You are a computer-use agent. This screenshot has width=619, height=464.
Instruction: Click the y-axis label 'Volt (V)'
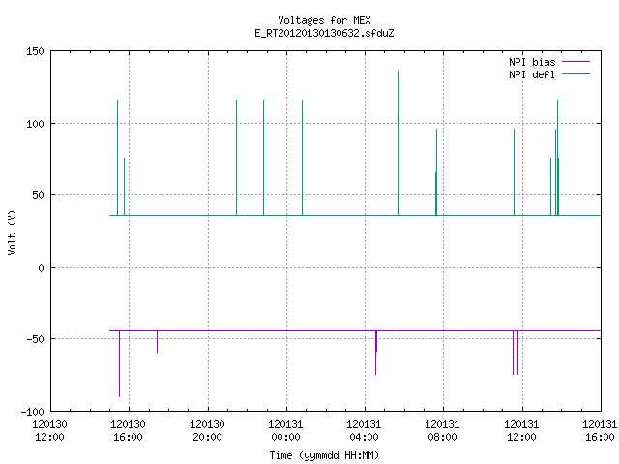pyautogui.click(x=12, y=232)
